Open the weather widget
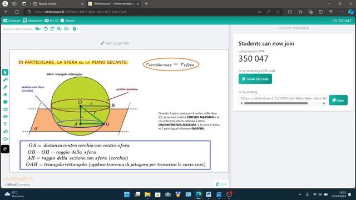The width and height of the screenshot is (356, 200). (x=14, y=194)
